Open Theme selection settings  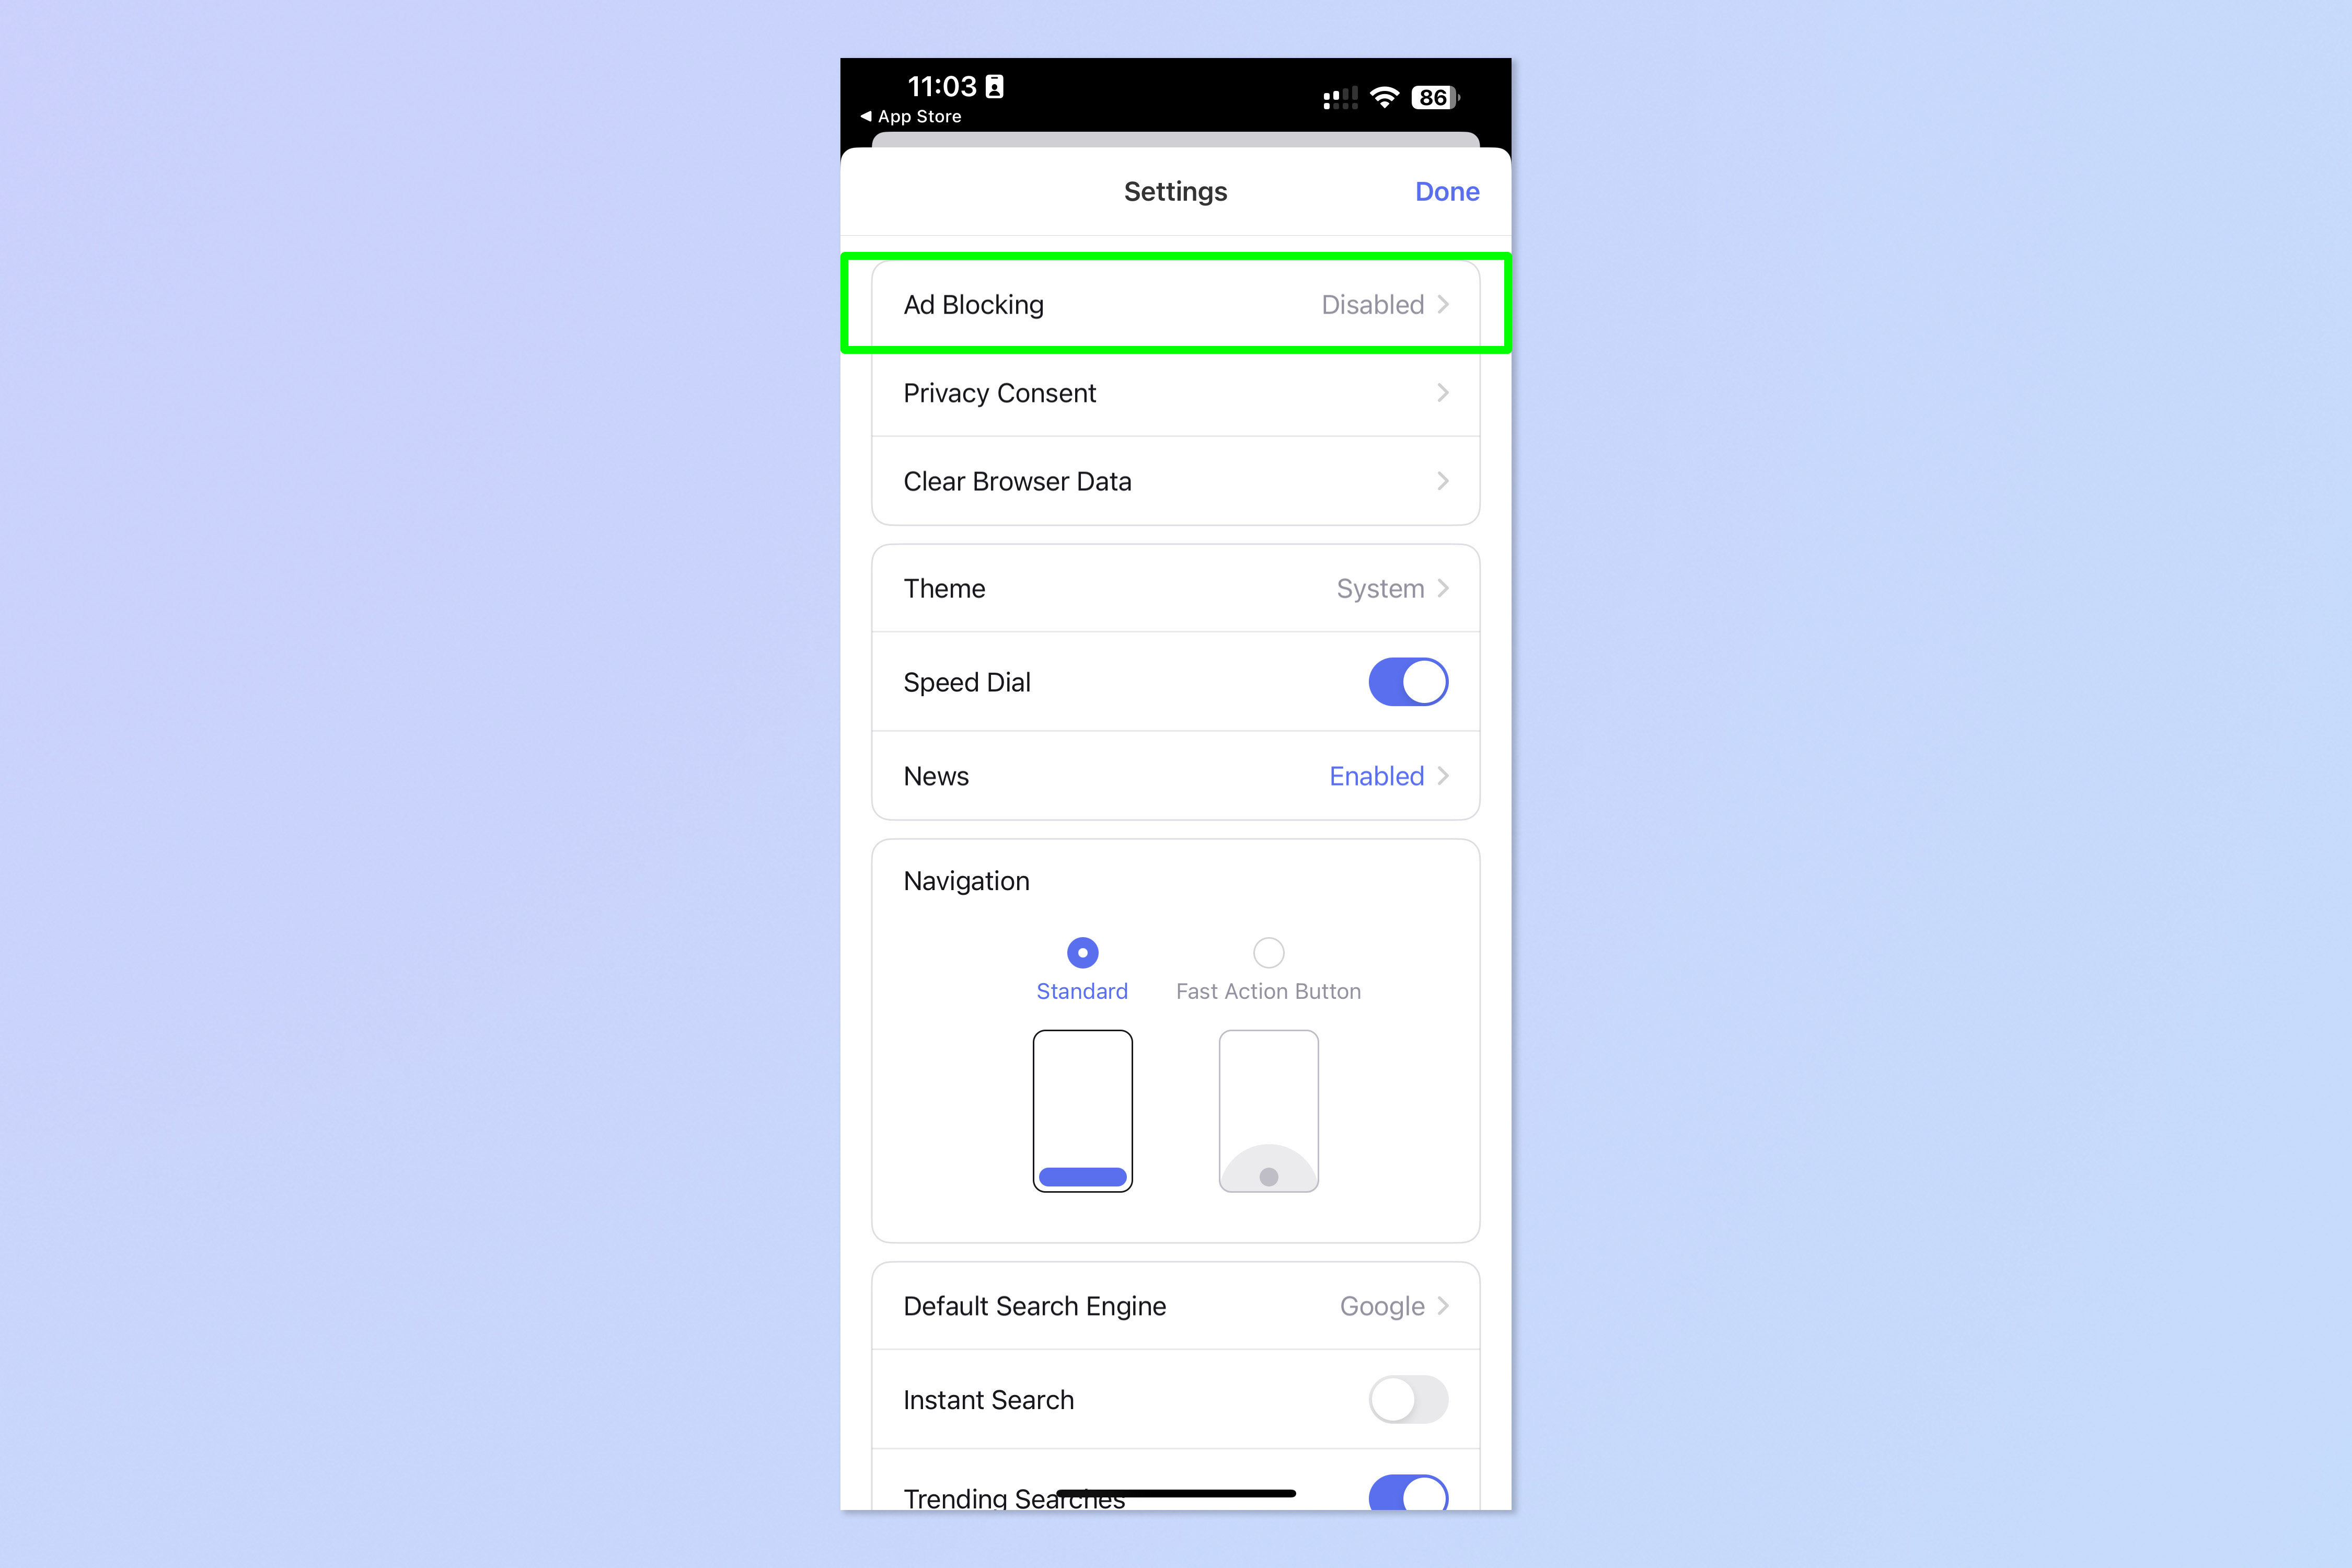[1176, 586]
